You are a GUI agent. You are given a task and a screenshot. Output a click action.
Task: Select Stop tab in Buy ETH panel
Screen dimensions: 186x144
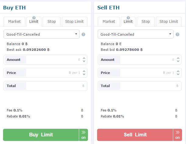[x=52, y=22]
